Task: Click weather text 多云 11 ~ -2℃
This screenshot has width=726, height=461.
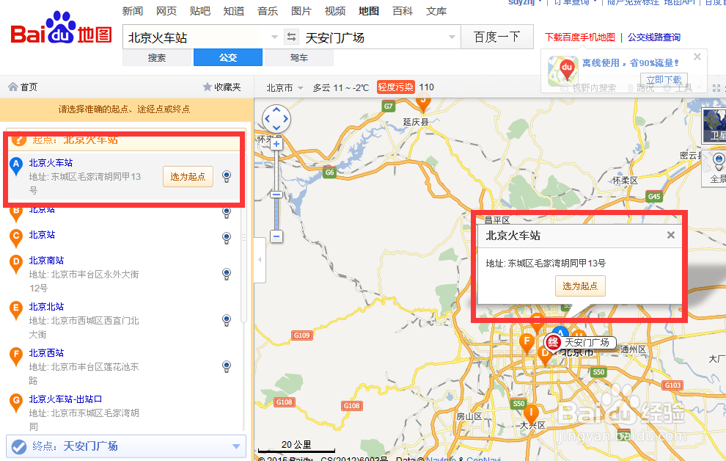Action: 341,87
